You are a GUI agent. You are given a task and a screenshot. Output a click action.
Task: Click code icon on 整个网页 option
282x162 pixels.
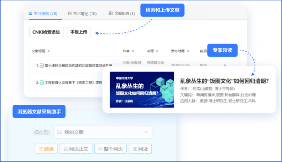(100, 149)
